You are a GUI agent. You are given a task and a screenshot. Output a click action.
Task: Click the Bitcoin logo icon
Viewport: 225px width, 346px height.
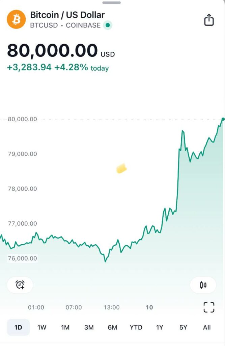[x=16, y=19]
